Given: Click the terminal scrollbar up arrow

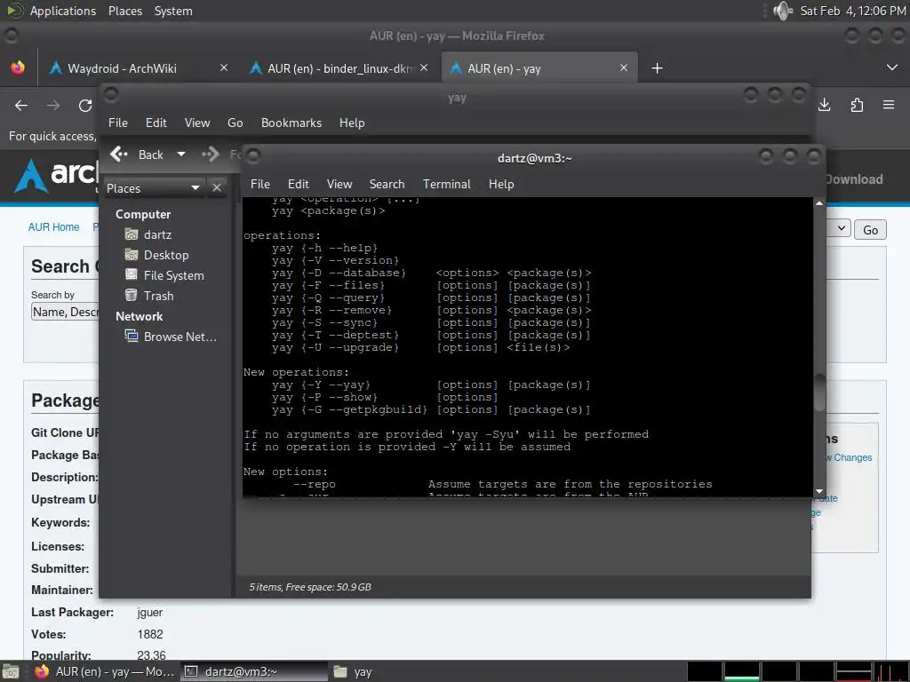Looking at the screenshot, I should point(818,203).
